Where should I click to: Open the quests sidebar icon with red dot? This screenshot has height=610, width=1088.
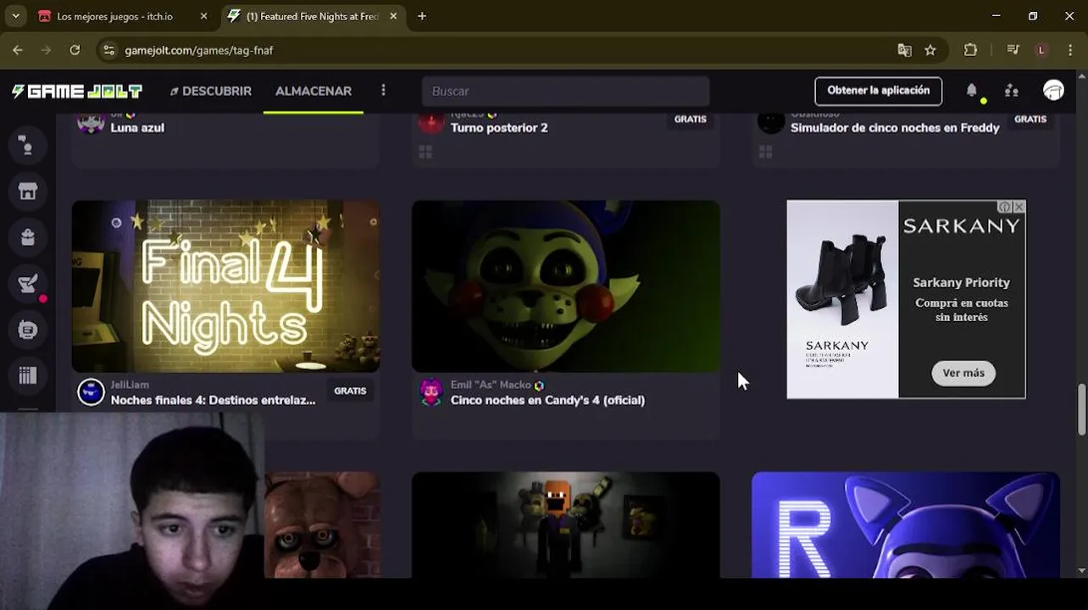27,285
